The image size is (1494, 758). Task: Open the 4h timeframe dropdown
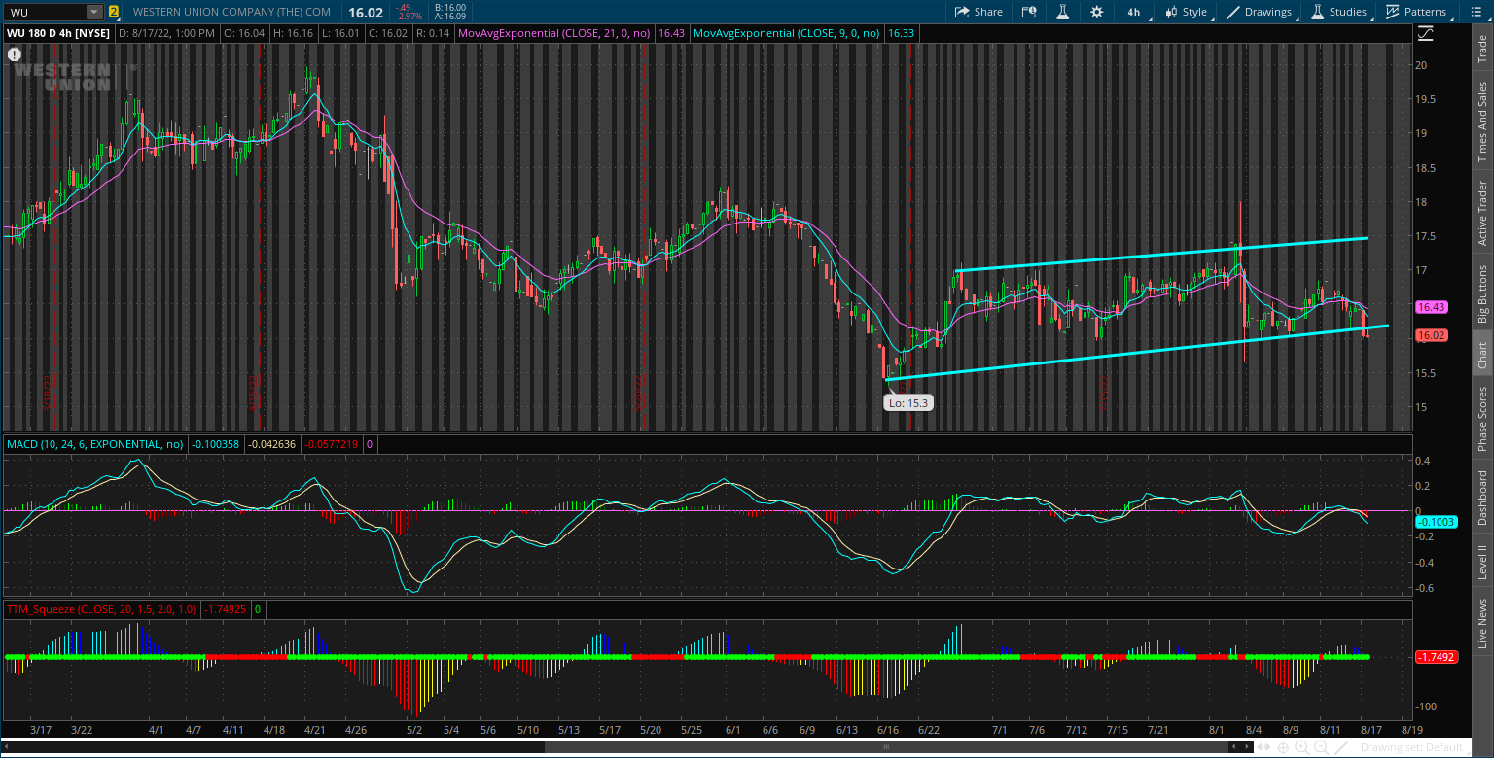1134,12
